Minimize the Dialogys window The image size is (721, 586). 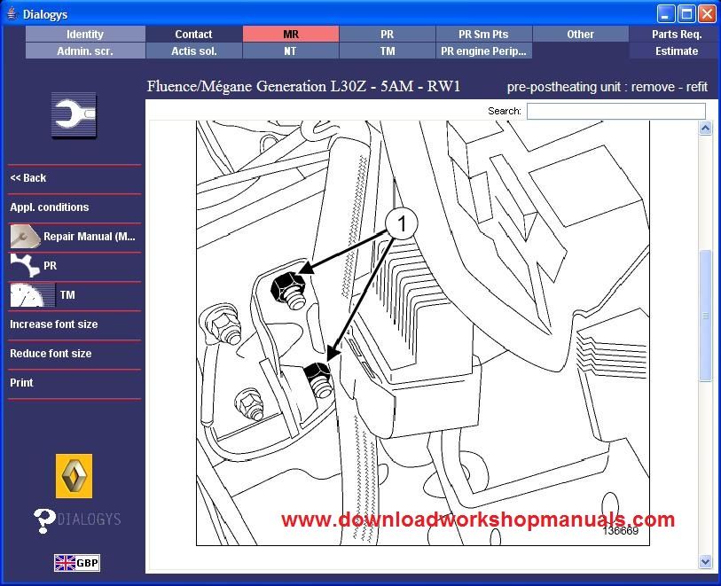[x=665, y=14]
